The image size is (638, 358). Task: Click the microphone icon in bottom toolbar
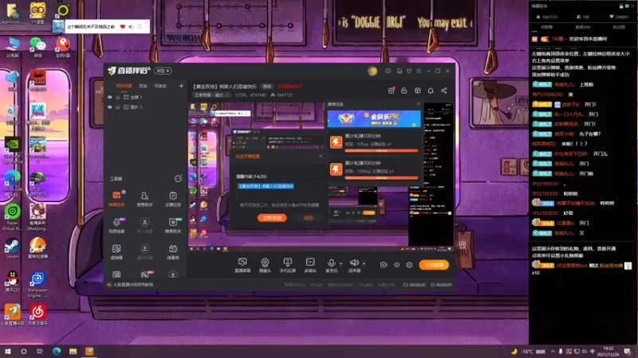pos(331,263)
